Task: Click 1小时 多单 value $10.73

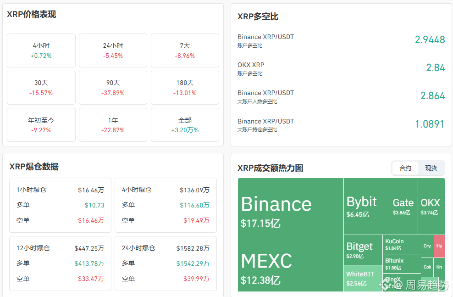Action: [94, 205]
